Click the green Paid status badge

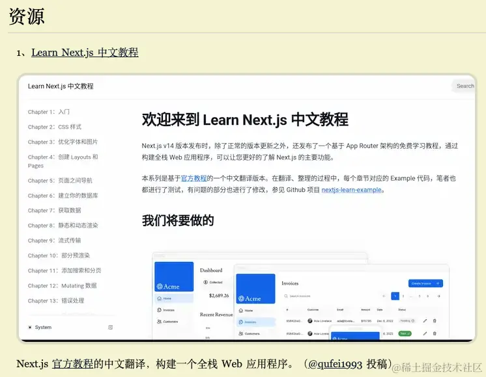click(x=405, y=333)
